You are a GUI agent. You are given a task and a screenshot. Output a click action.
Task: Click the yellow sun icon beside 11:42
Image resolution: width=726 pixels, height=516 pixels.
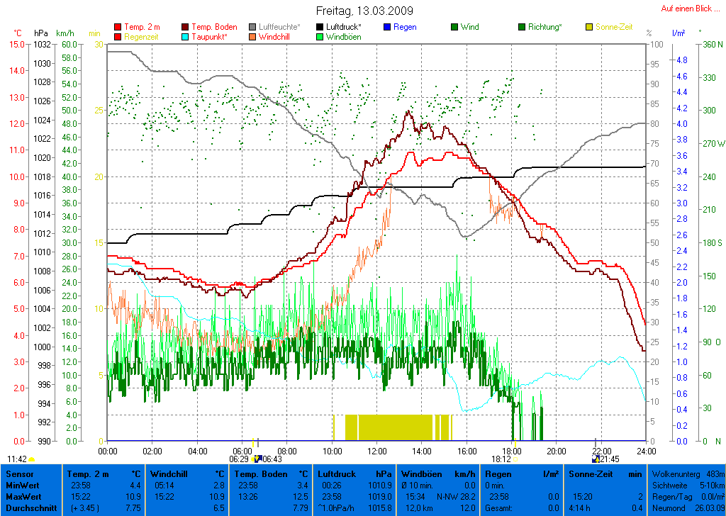click(x=32, y=459)
